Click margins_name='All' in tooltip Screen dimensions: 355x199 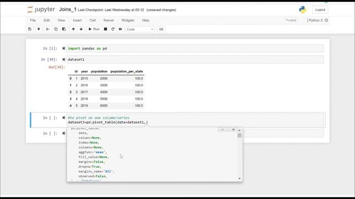click(x=97, y=171)
